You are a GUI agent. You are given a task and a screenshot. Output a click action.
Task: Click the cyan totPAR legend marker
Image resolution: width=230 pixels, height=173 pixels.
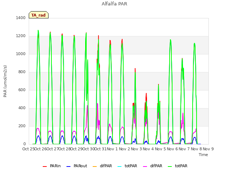120,167
